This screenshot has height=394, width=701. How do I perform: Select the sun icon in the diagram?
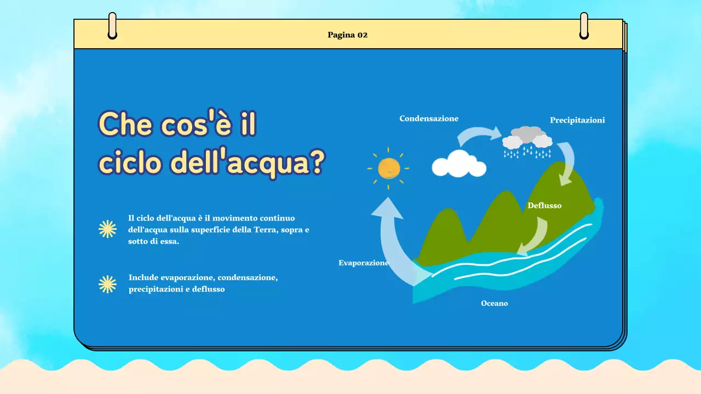pos(390,169)
